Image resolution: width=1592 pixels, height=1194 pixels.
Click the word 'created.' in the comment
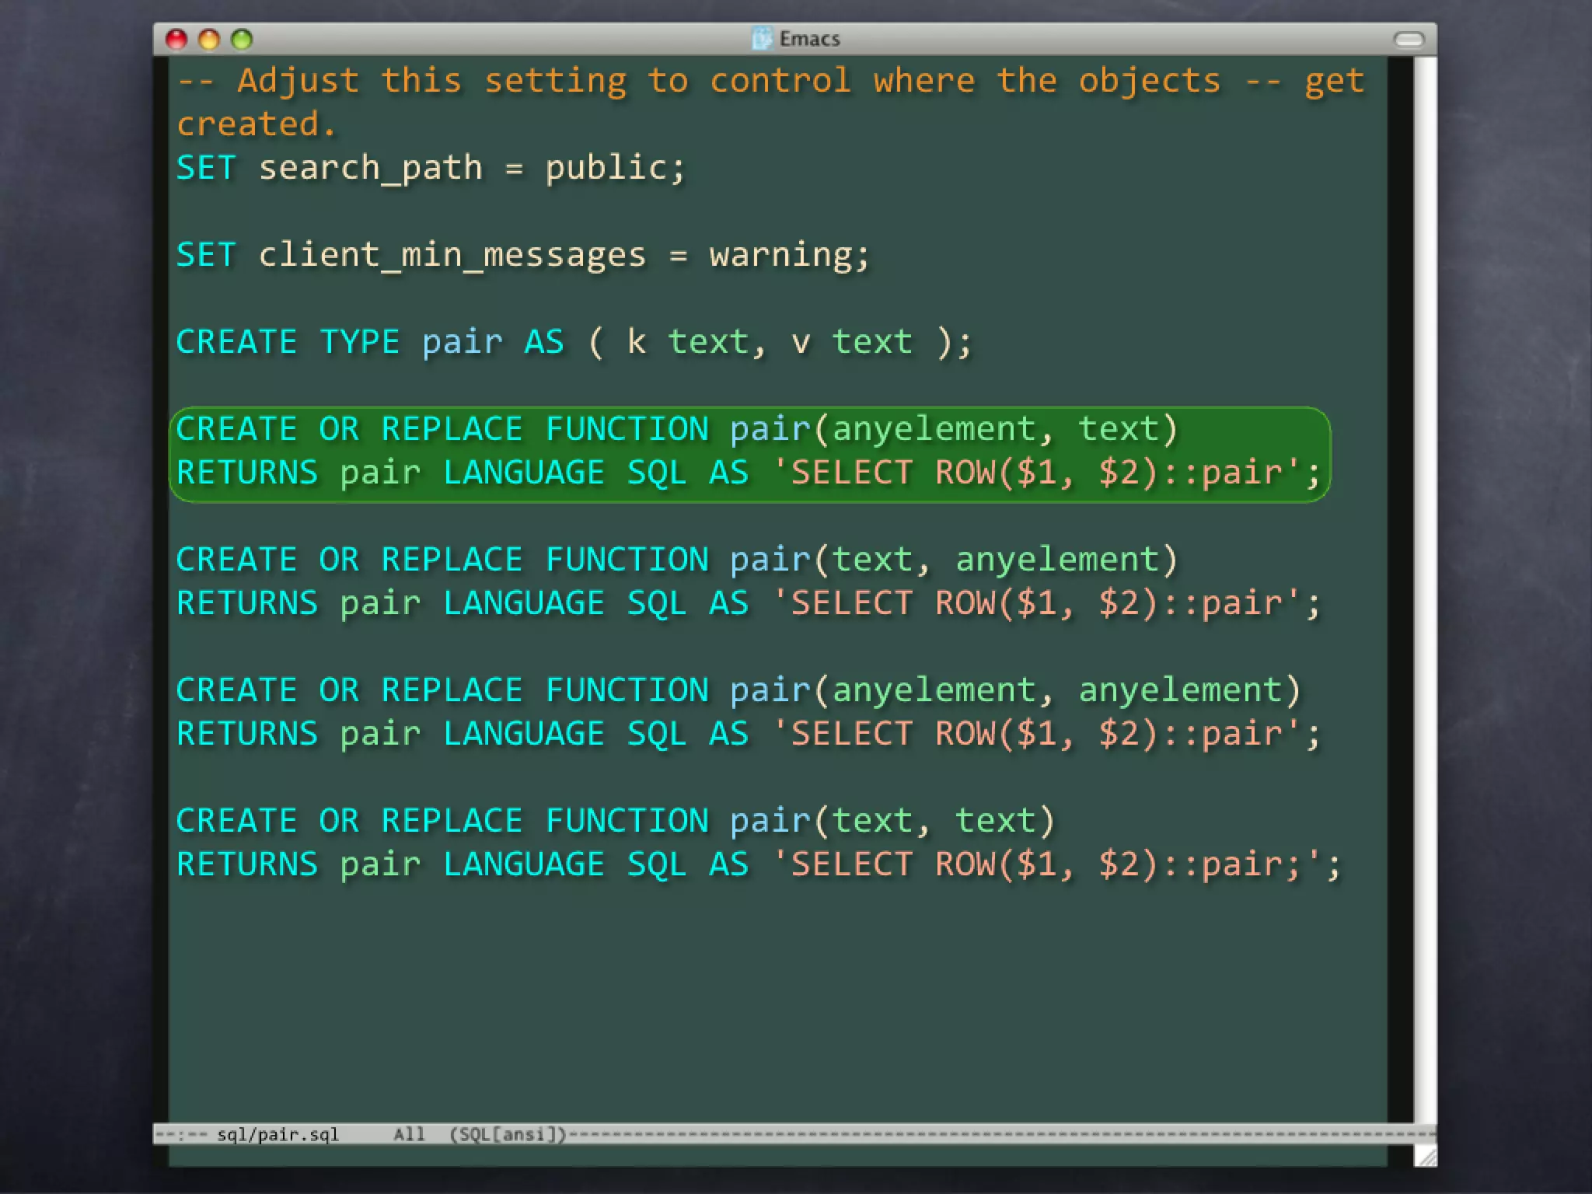point(256,124)
